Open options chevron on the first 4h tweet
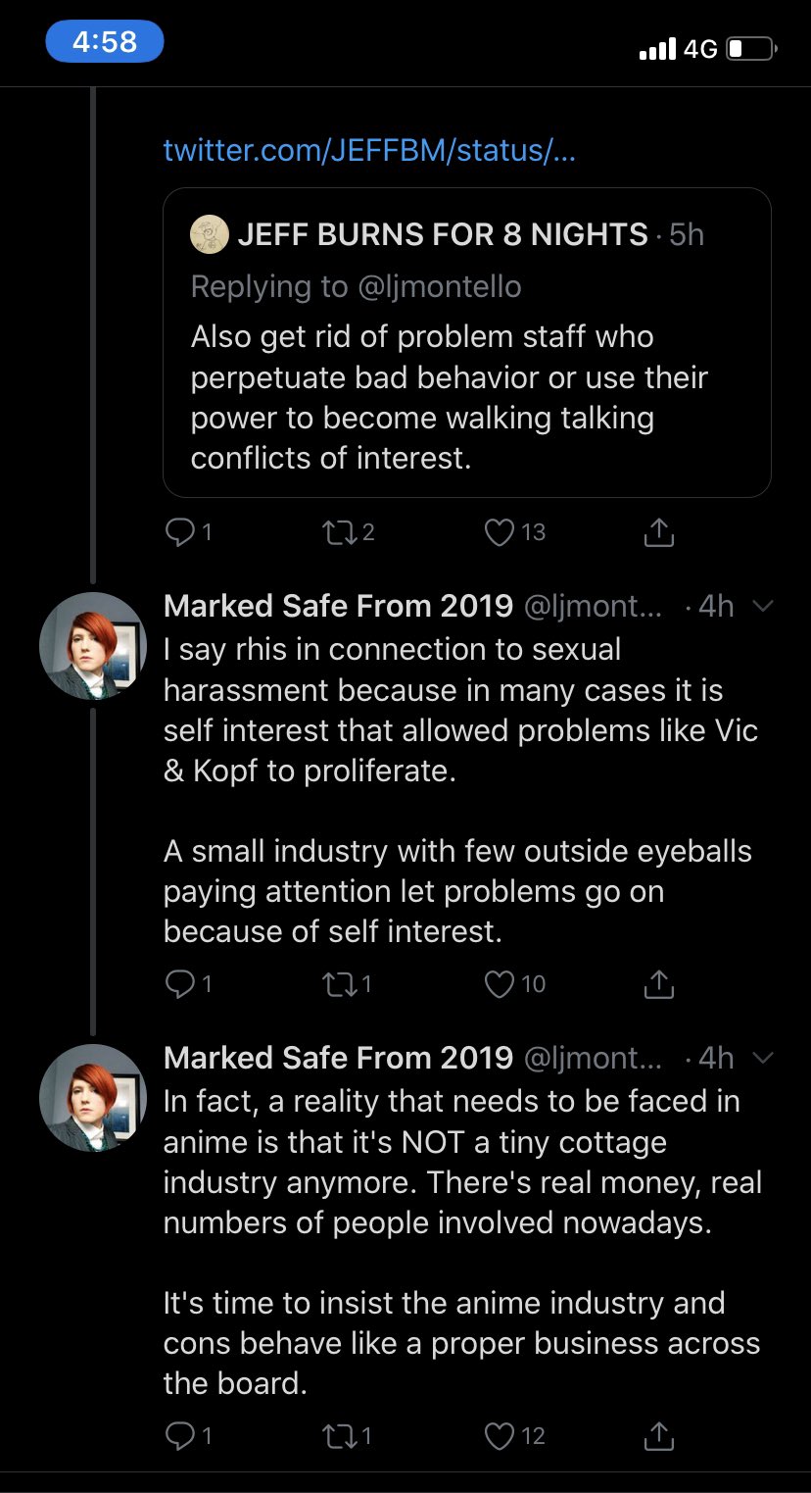Viewport: 811px width, 1493px height. [762, 607]
